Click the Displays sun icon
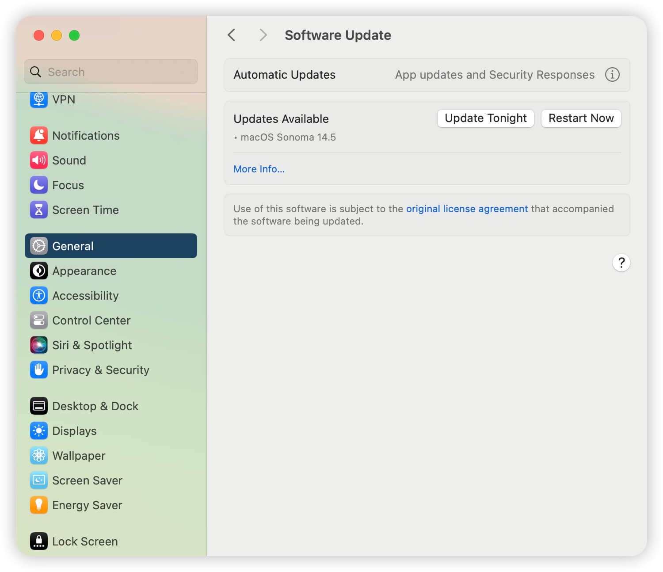The width and height of the screenshot is (663, 572). 39,431
